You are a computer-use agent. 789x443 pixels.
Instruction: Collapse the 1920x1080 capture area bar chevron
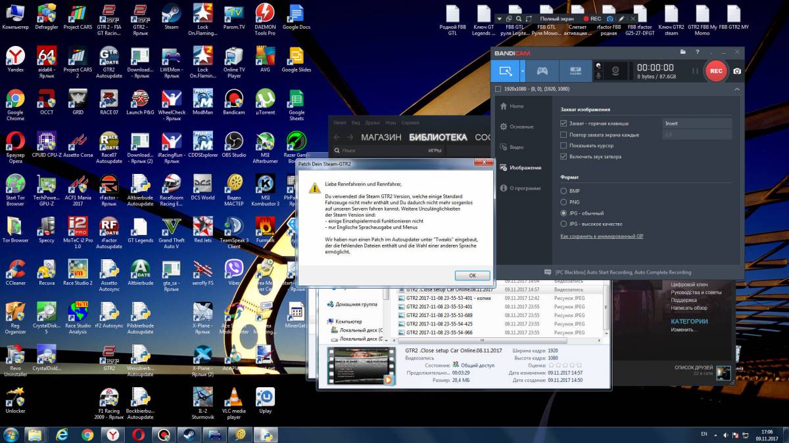pyautogui.click(x=737, y=89)
